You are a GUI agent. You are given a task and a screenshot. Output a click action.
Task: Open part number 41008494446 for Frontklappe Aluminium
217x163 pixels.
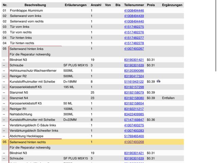134,11
